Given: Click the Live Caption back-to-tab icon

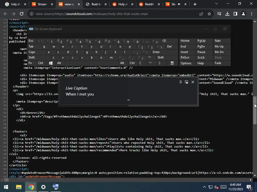Looking at the screenshot, I should 186,82.
